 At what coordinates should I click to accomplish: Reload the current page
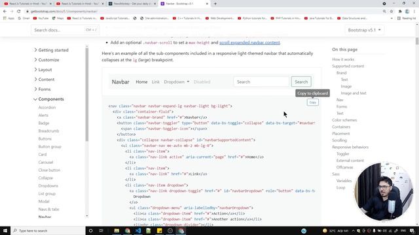[x=19, y=12]
